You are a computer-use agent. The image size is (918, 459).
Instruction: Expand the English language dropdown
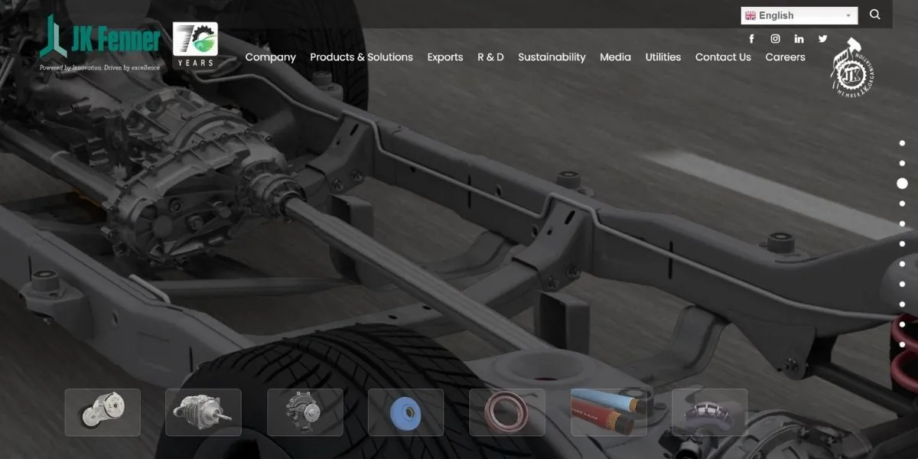[x=799, y=15]
